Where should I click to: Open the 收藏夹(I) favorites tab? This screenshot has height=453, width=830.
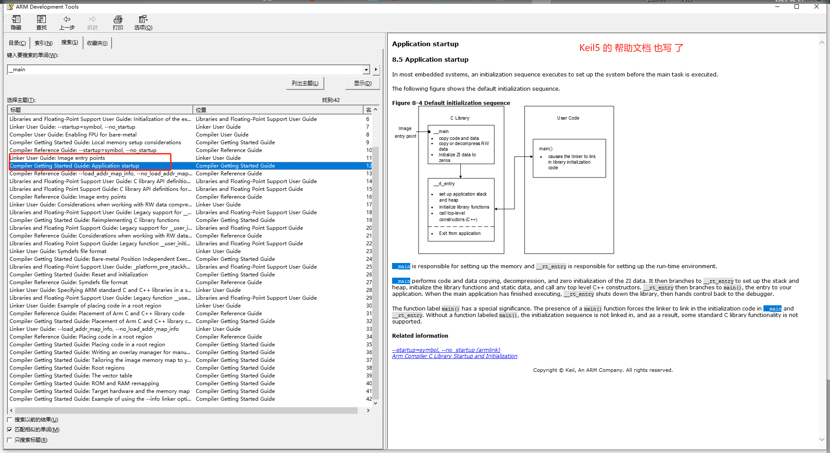coord(97,43)
